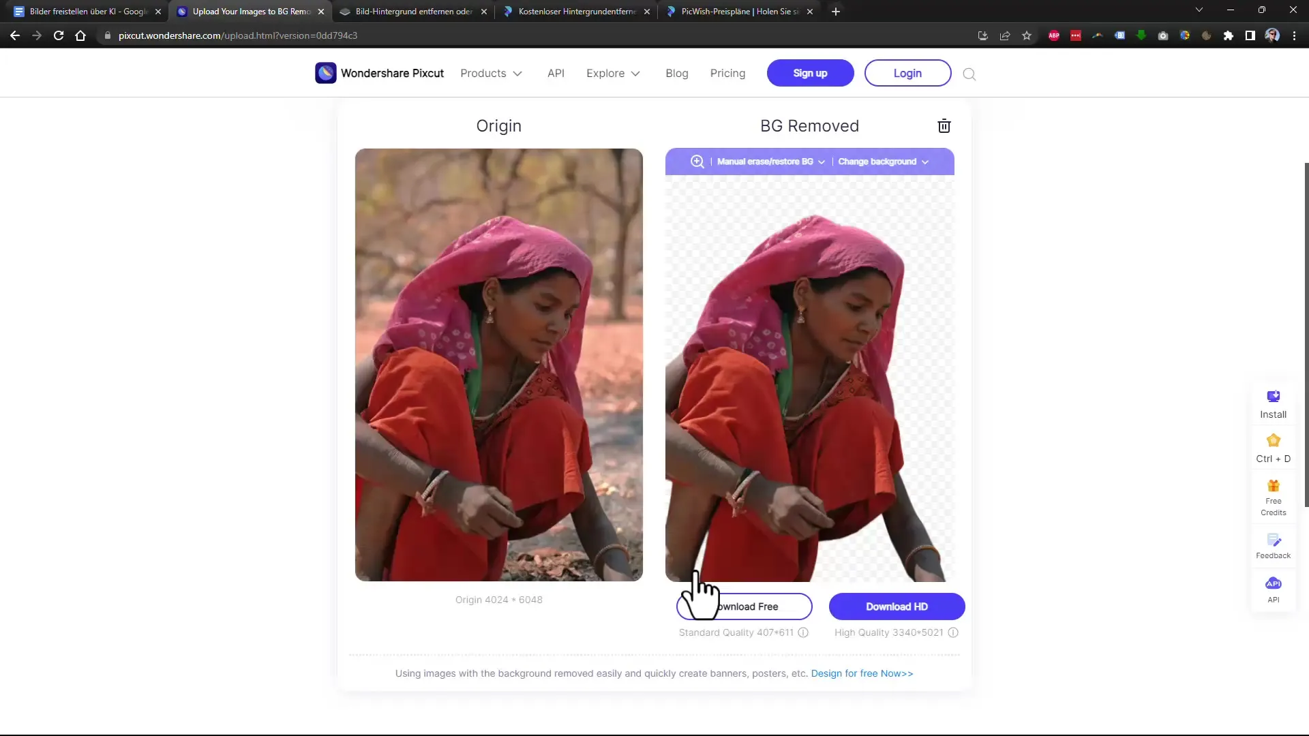Click the API icon on the right sidebar

click(x=1274, y=583)
